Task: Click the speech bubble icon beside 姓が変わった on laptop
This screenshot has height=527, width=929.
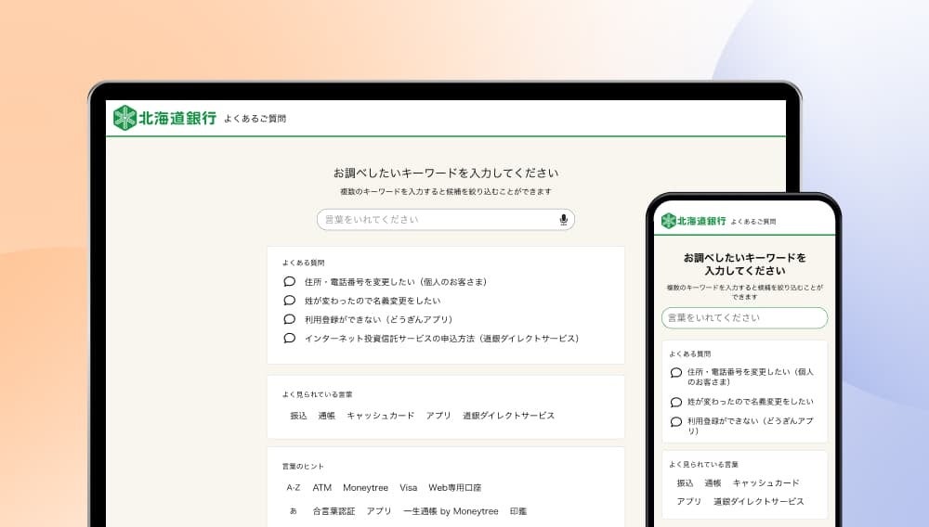Action: click(289, 301)
